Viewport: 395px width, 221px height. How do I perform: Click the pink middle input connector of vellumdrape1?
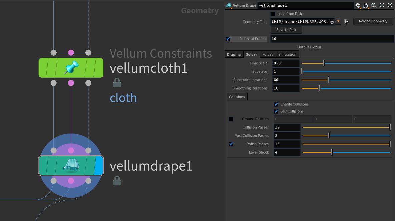(71, 150)
